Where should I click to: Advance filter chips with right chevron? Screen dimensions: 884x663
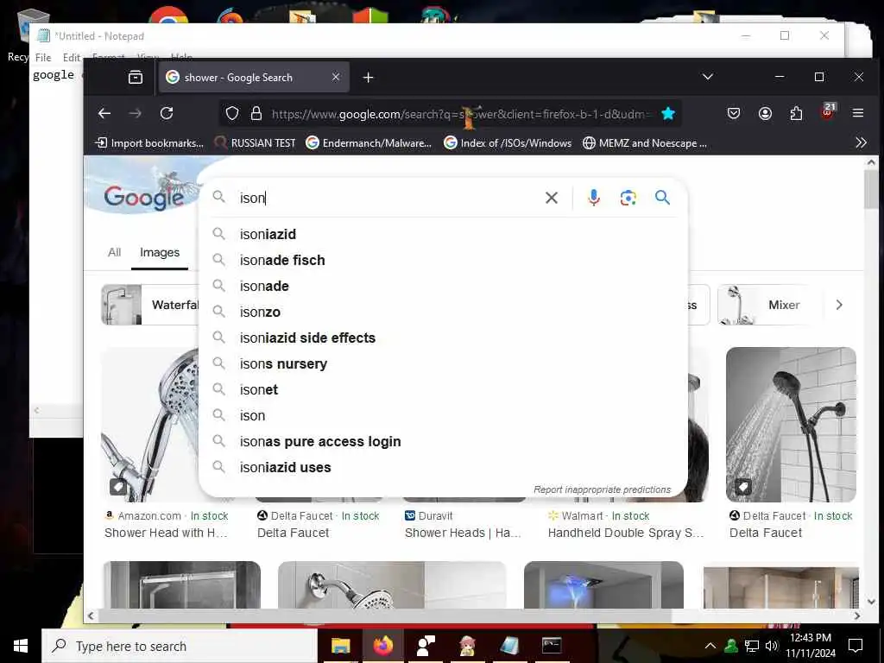[839, 305]
